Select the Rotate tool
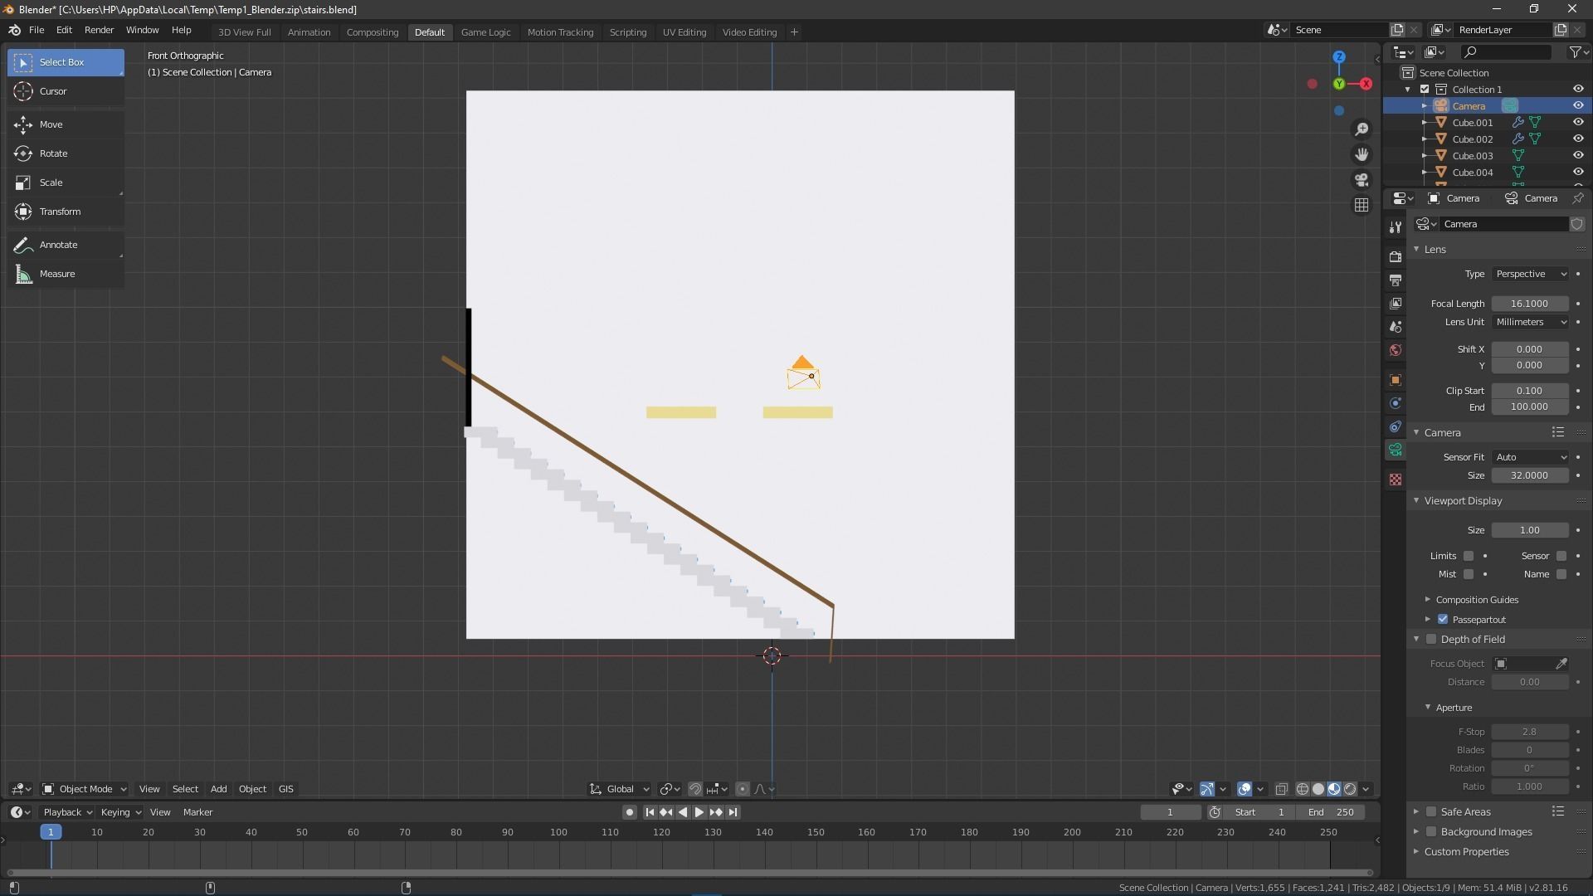The height and width of the screenshot is (896, 1593). (x=53, y=153)
